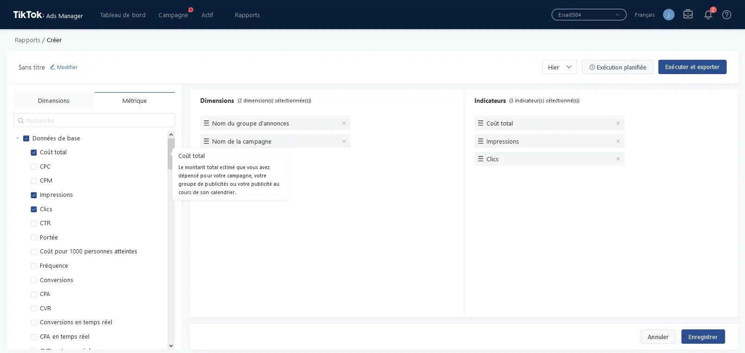The width and height of the screenshot is (745, 353).
Task: Click the user avatar icon
Action: click(669, 15)
